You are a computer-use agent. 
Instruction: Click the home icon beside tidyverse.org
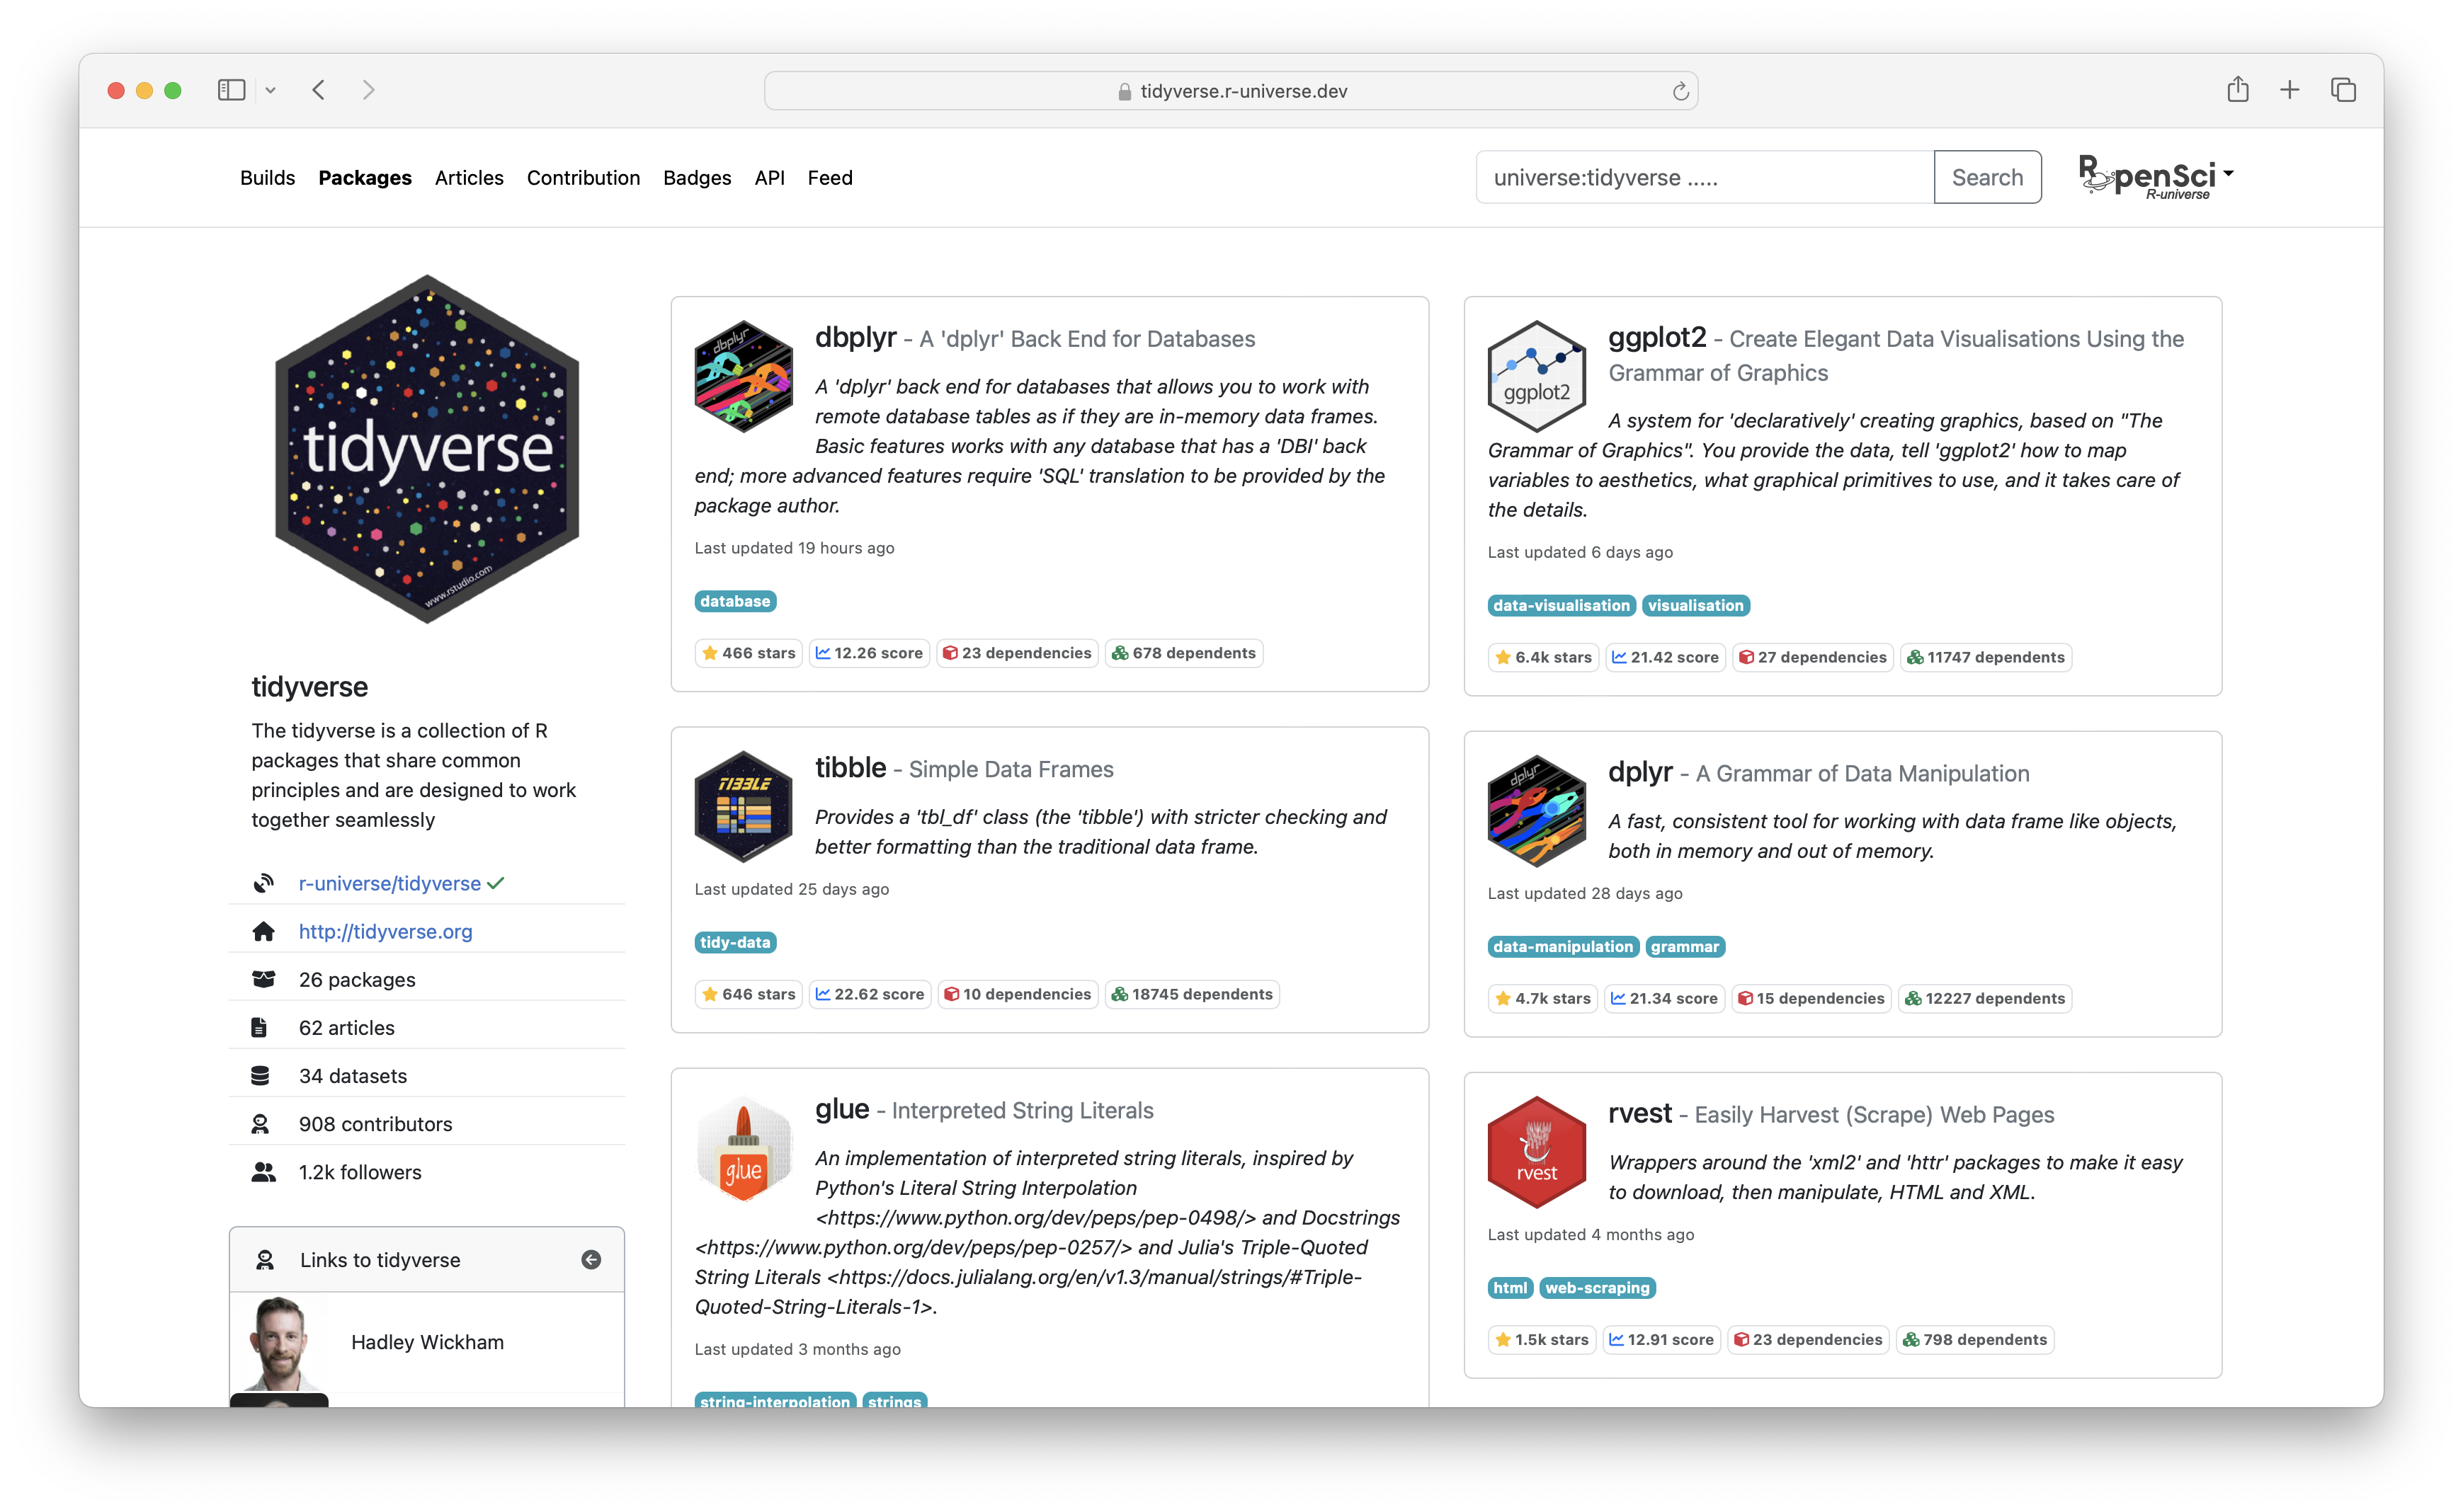coord(264,931)
